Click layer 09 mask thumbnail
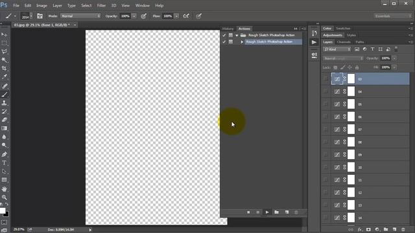Screen dimensions: 415x233 (x=351, y=155)
